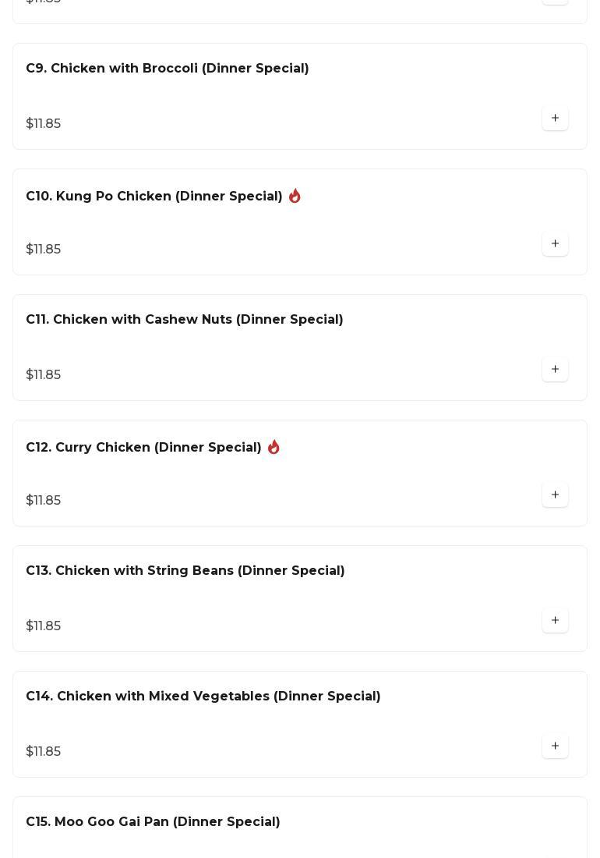The width and height of the screenshot is (600, 858).
Task: Open C9 Chicken with Broccoli item
Action: tap(168, 69)
